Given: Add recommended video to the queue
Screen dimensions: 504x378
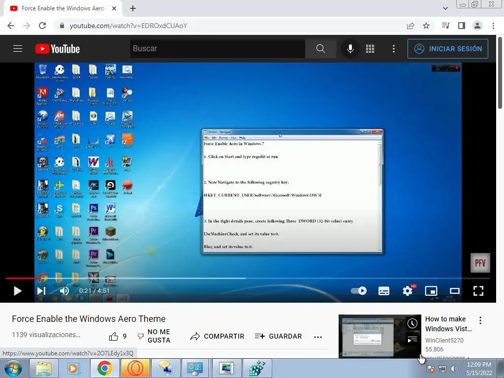Looking at the screenshot, I should (x=412, y=339).
